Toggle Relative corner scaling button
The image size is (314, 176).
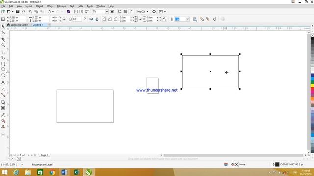click(165, 19)
